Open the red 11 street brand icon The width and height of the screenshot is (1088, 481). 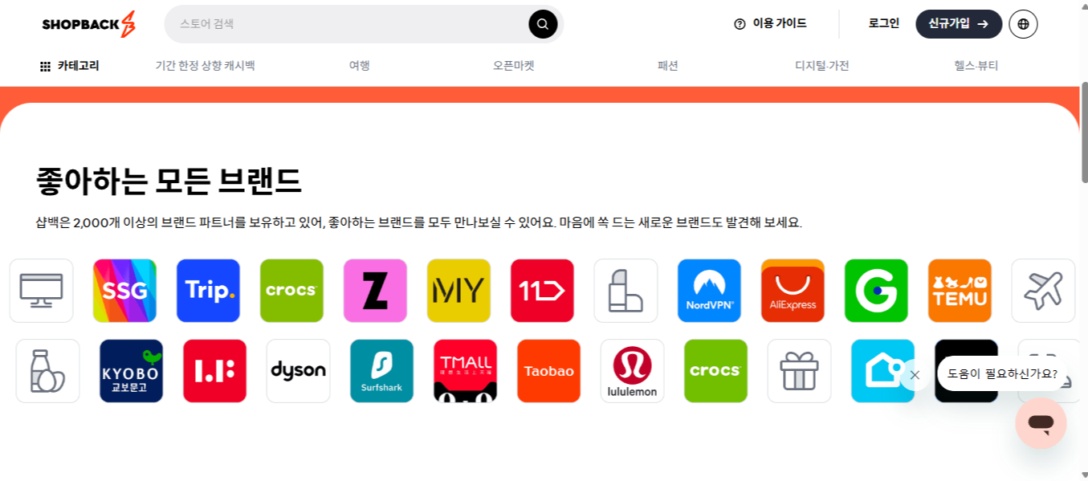pos(542,291)
